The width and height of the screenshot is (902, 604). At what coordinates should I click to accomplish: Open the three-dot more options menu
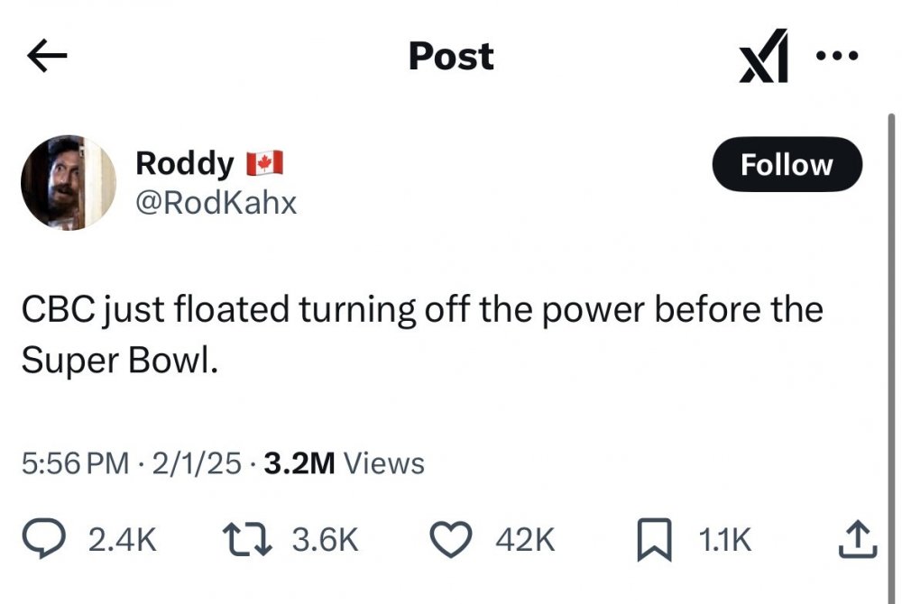coord(835,56)
